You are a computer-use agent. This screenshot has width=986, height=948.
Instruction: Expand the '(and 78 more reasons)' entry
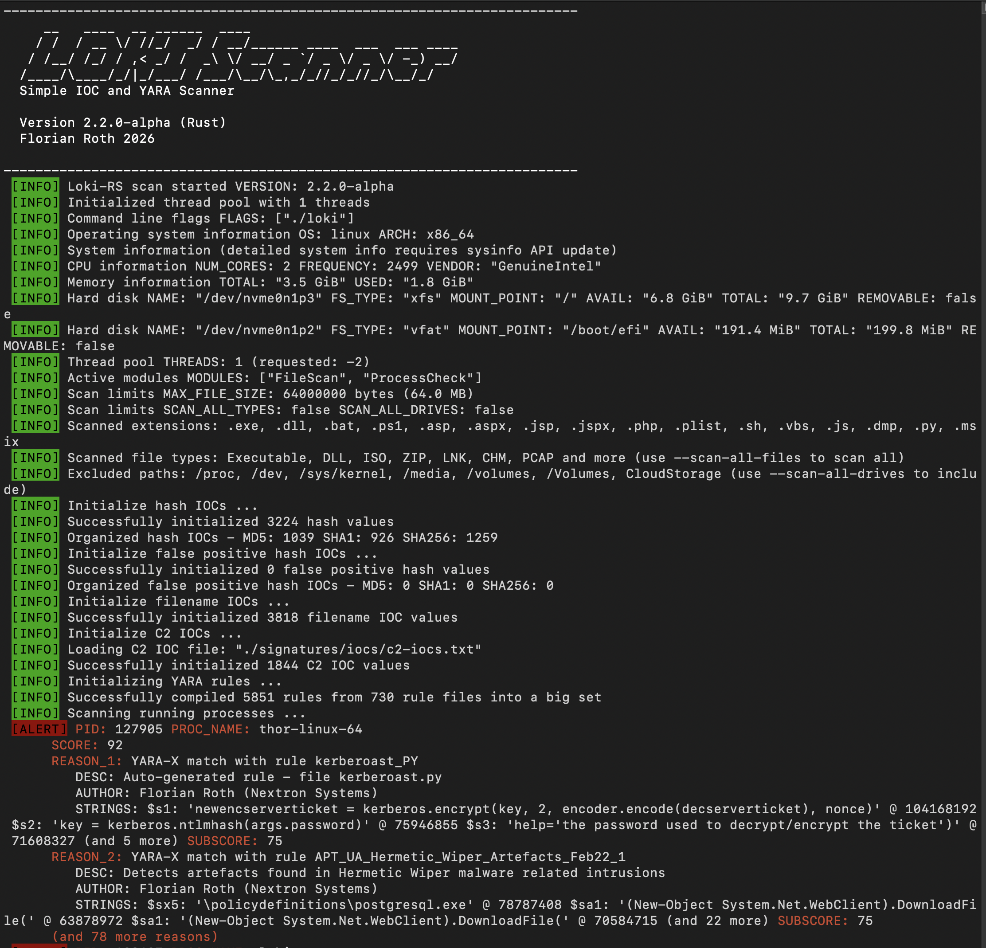[135, 937]
